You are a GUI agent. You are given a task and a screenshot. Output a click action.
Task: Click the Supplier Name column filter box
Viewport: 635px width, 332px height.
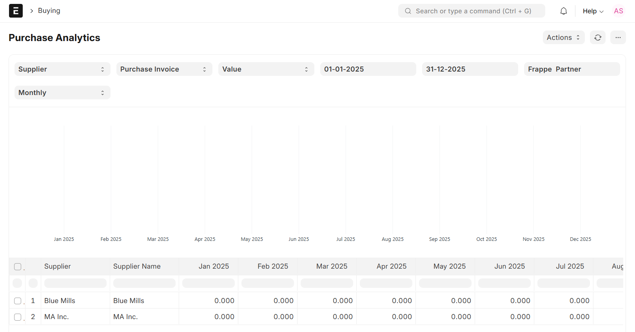click(x=144, y=283)
